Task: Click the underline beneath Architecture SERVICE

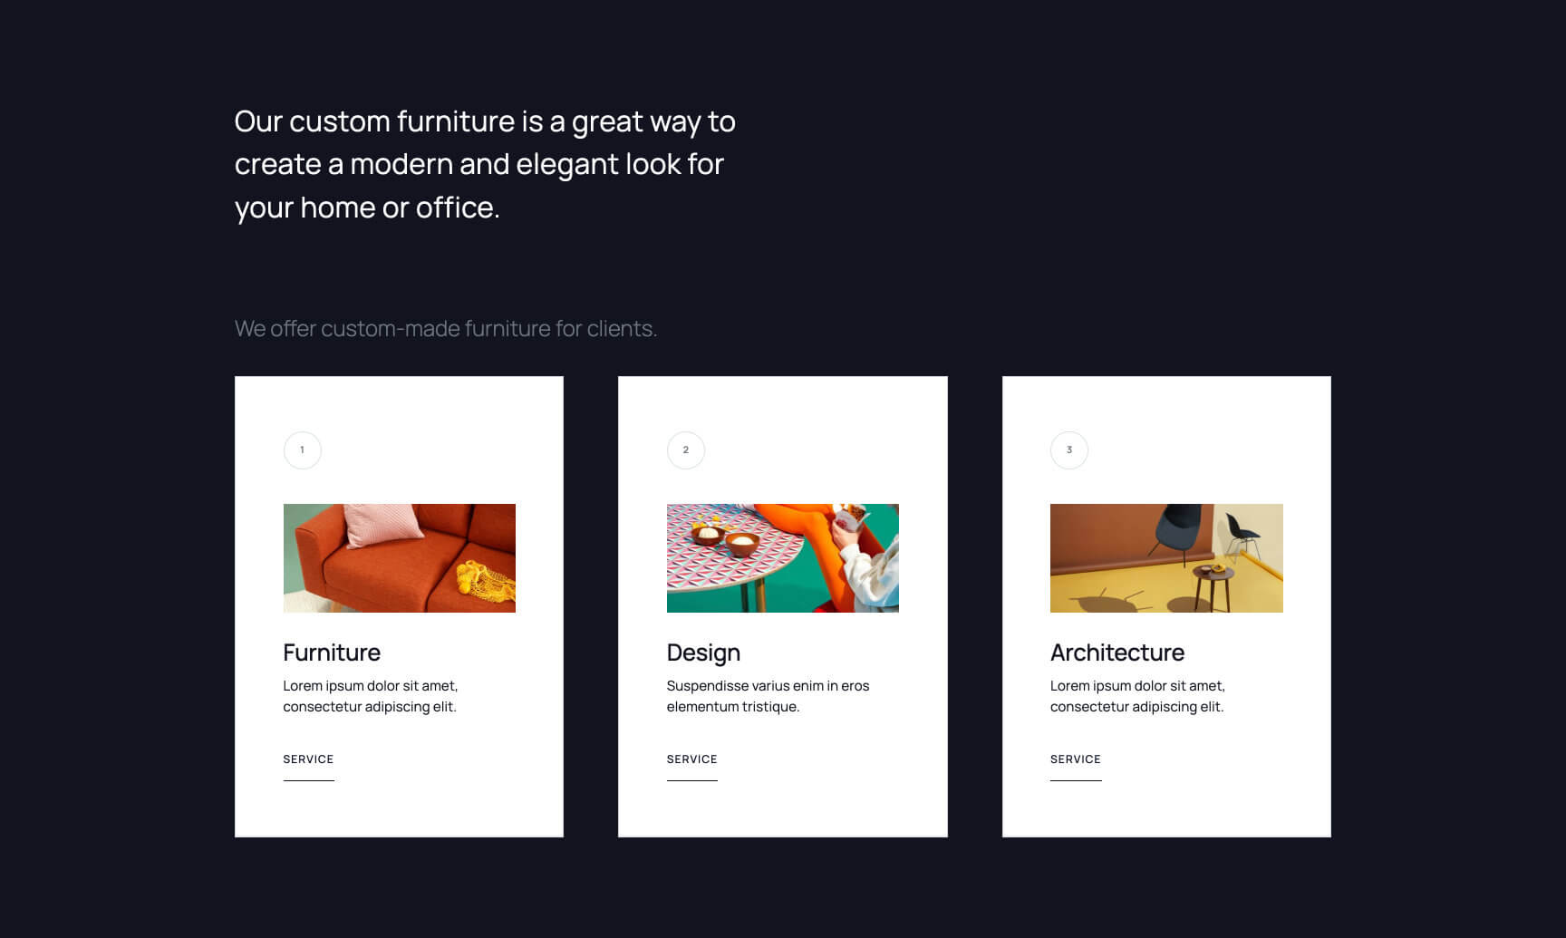Action: [1076, 780]
